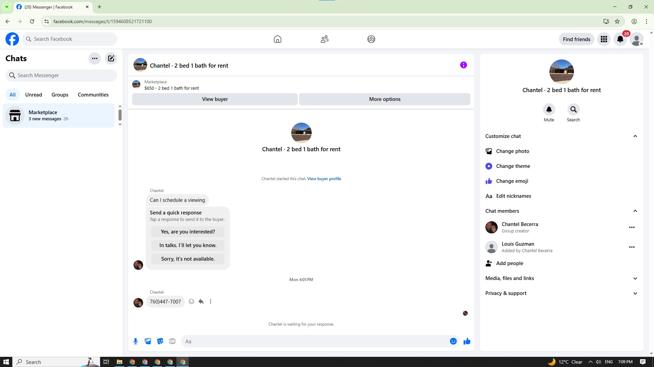The height and width of the screenshot is (367, 654).
Task: Toggle the purple conversation information button
Action: tap(463, 65)
